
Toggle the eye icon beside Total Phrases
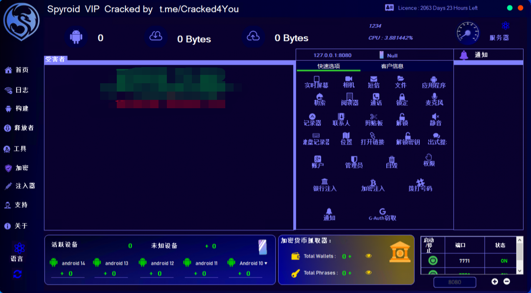368,273
